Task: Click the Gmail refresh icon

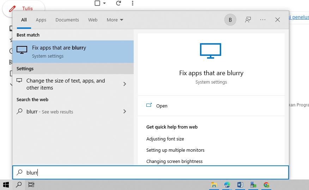Action: click(118, 3)
